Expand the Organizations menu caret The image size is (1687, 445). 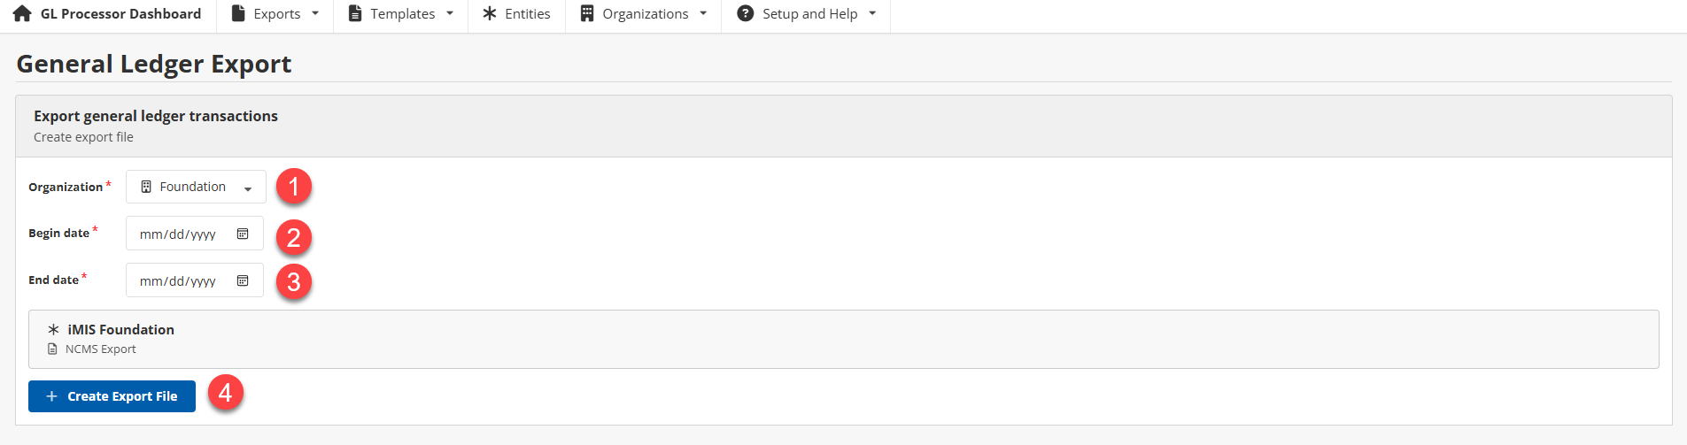(703, 14)
